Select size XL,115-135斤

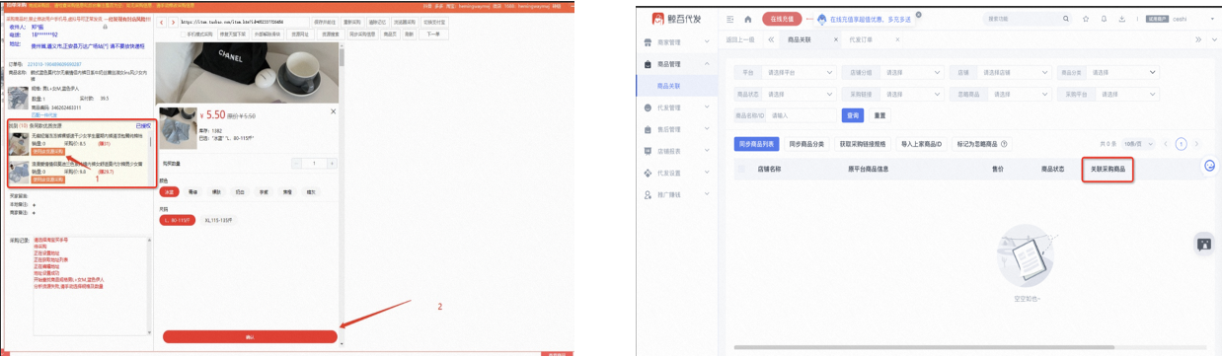pyautogui.click(x=218, y=219)
